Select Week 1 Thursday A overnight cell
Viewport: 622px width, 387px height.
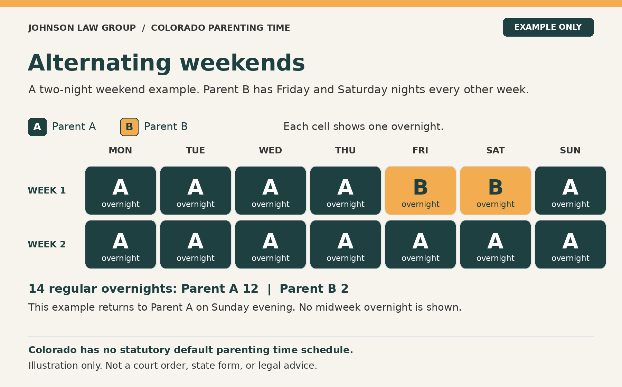[x=346, y=190]
